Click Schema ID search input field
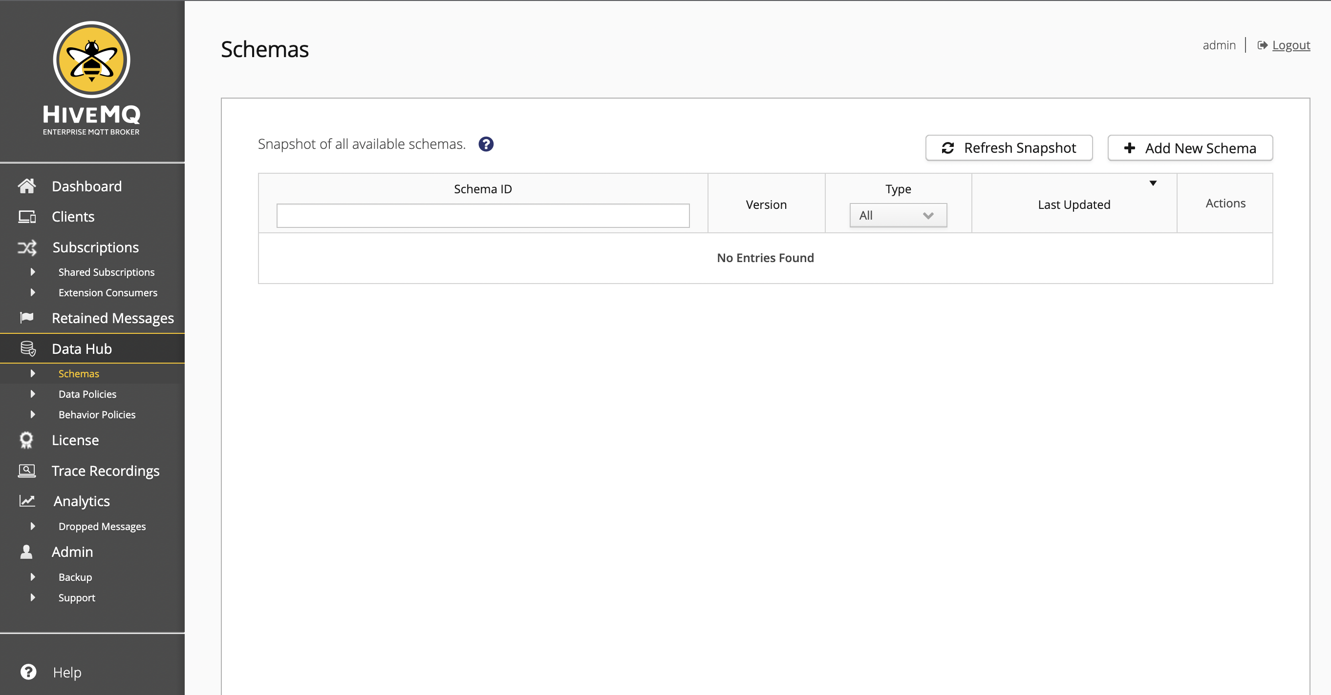 coord(483,216)
